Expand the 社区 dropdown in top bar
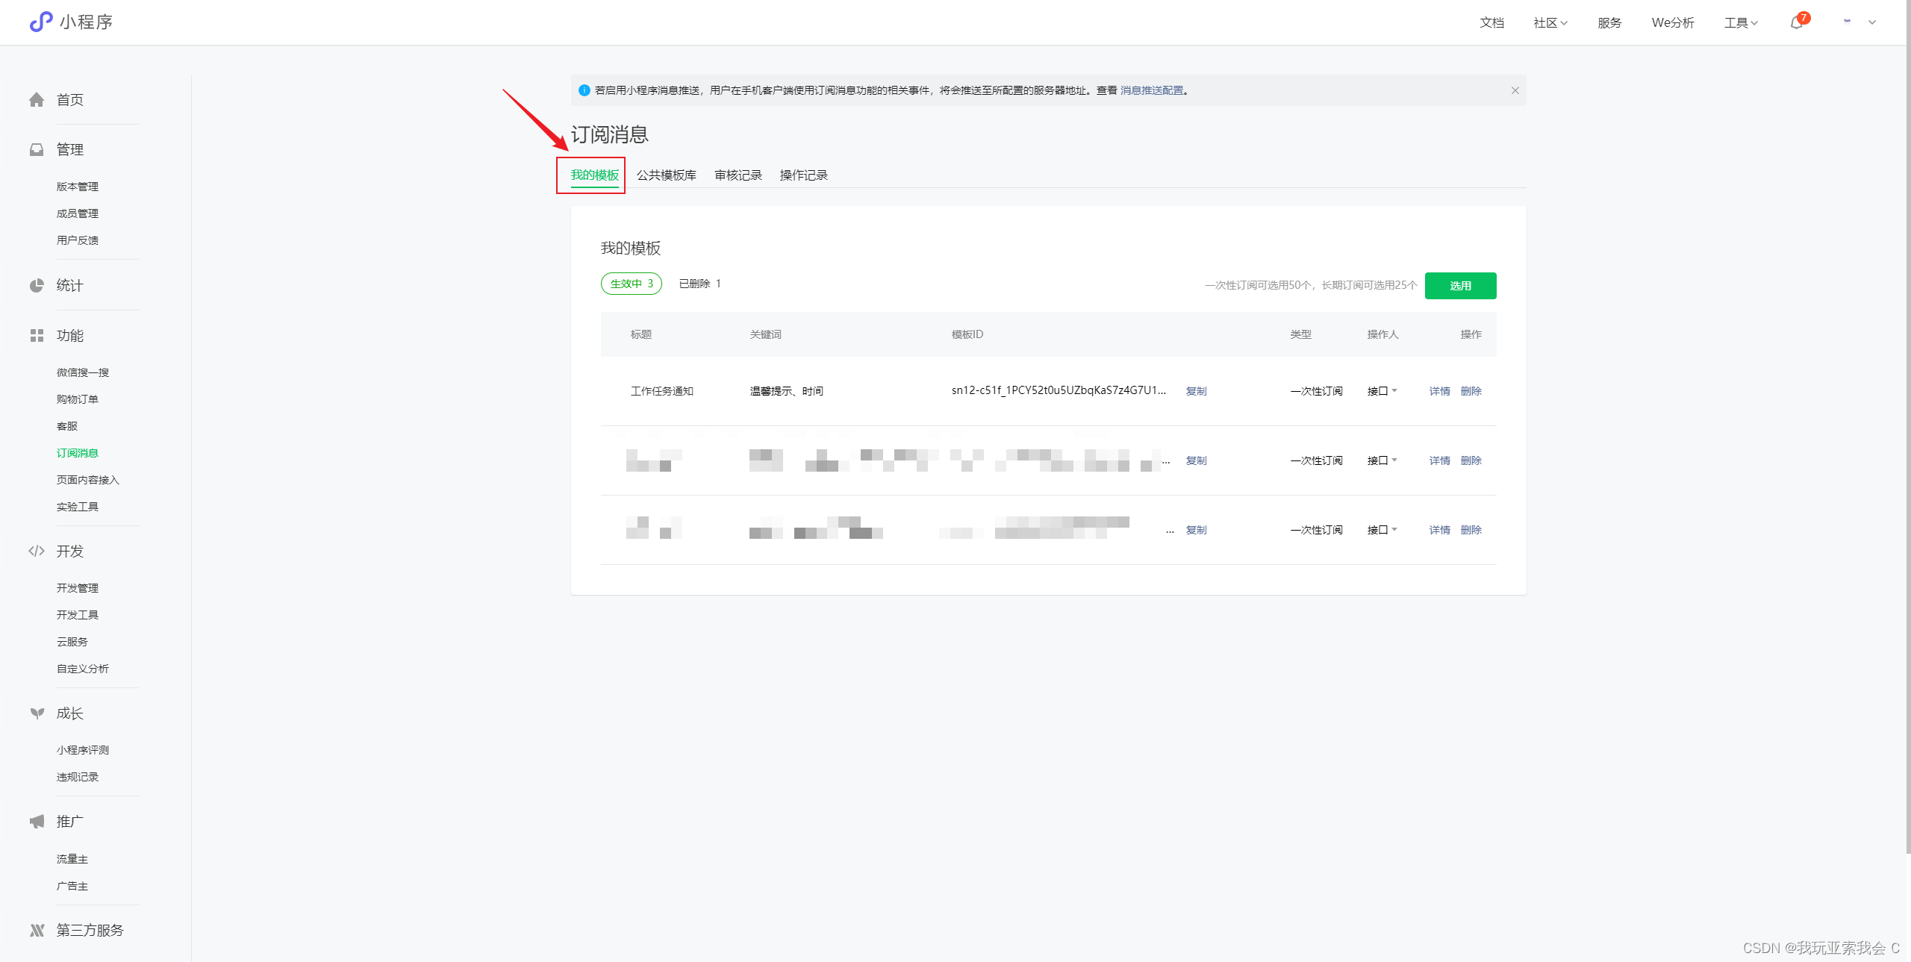The width and height of the screenshot is (1911, 962). tap(1550, 23)
